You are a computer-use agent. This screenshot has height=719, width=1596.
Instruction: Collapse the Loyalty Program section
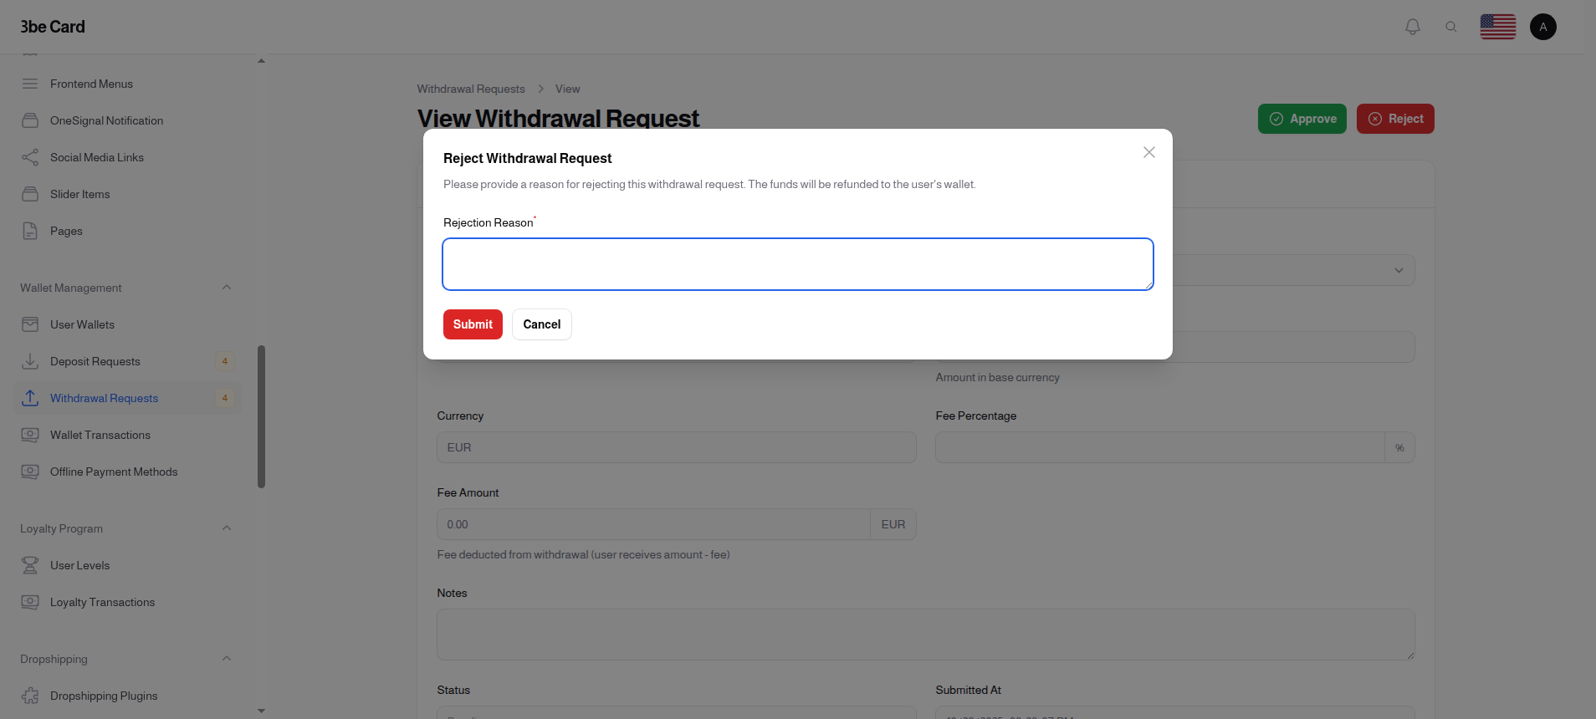(227, 528)
